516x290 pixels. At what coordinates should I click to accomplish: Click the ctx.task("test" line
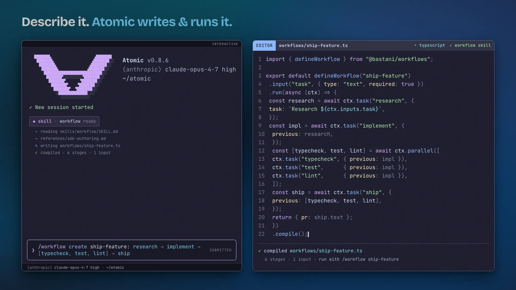pyautogui.click(x=340, y=168)
